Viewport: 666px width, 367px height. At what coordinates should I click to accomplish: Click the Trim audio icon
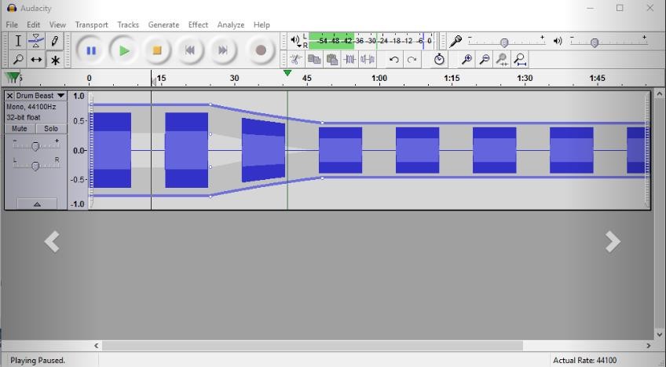pos(349,60)
